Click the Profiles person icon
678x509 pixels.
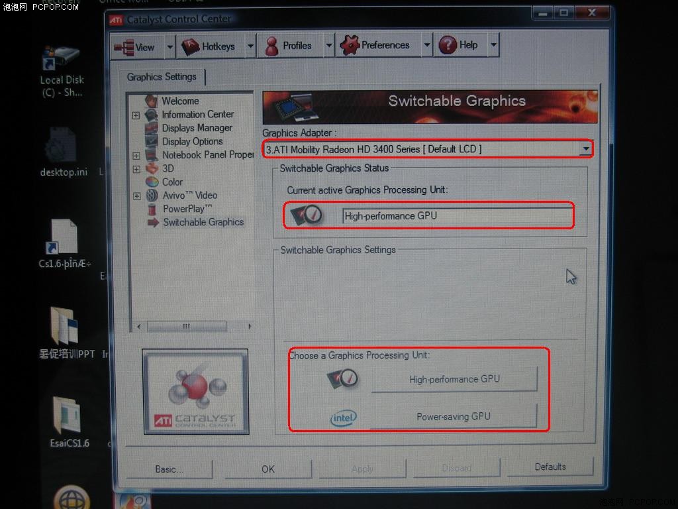pyautogui.click(x=271, y=46)
